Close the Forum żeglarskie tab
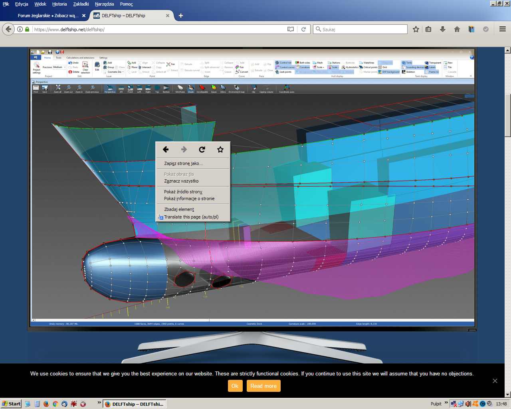Image resolution: width=511 pixels, height=409 pixels. tap(84, 16)
